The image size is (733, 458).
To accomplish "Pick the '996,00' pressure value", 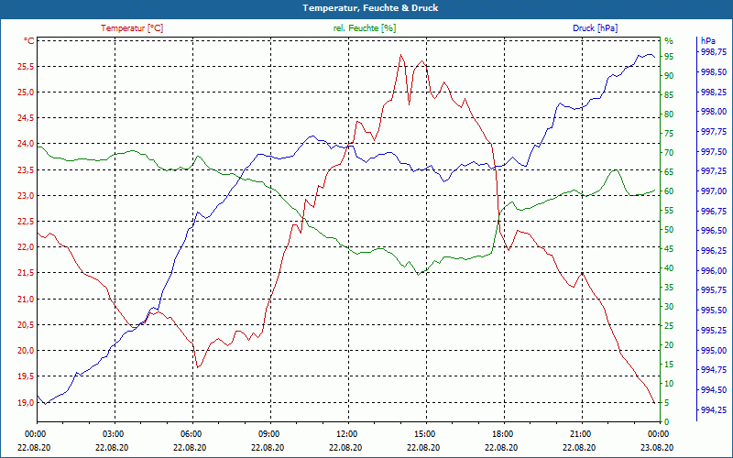I will [x=714, y=270].
